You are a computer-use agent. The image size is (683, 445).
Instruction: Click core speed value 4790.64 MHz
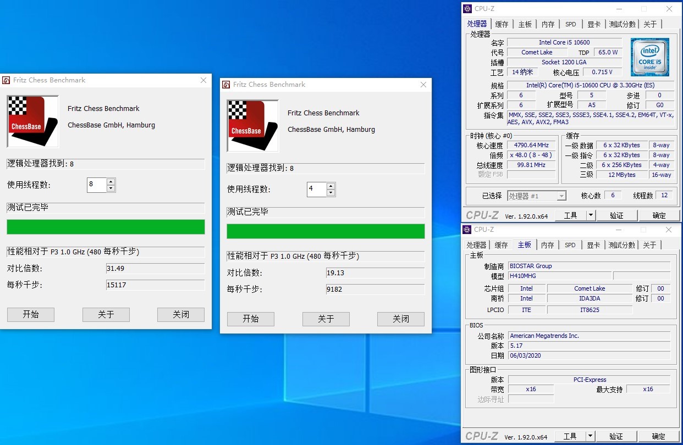(531, 145)
